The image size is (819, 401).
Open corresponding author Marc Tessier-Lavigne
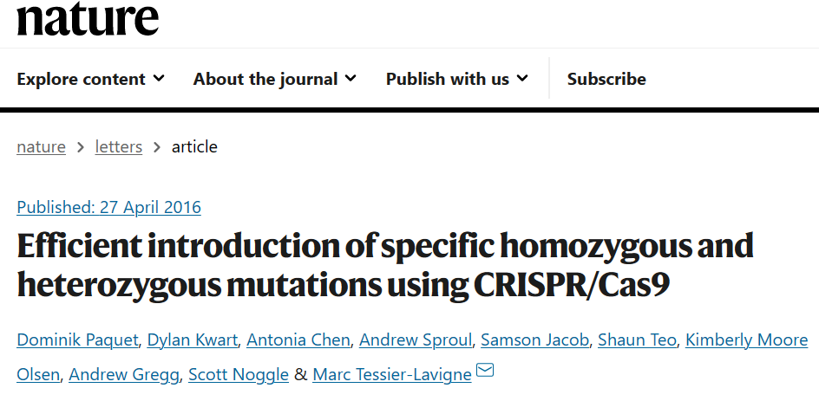392,374
